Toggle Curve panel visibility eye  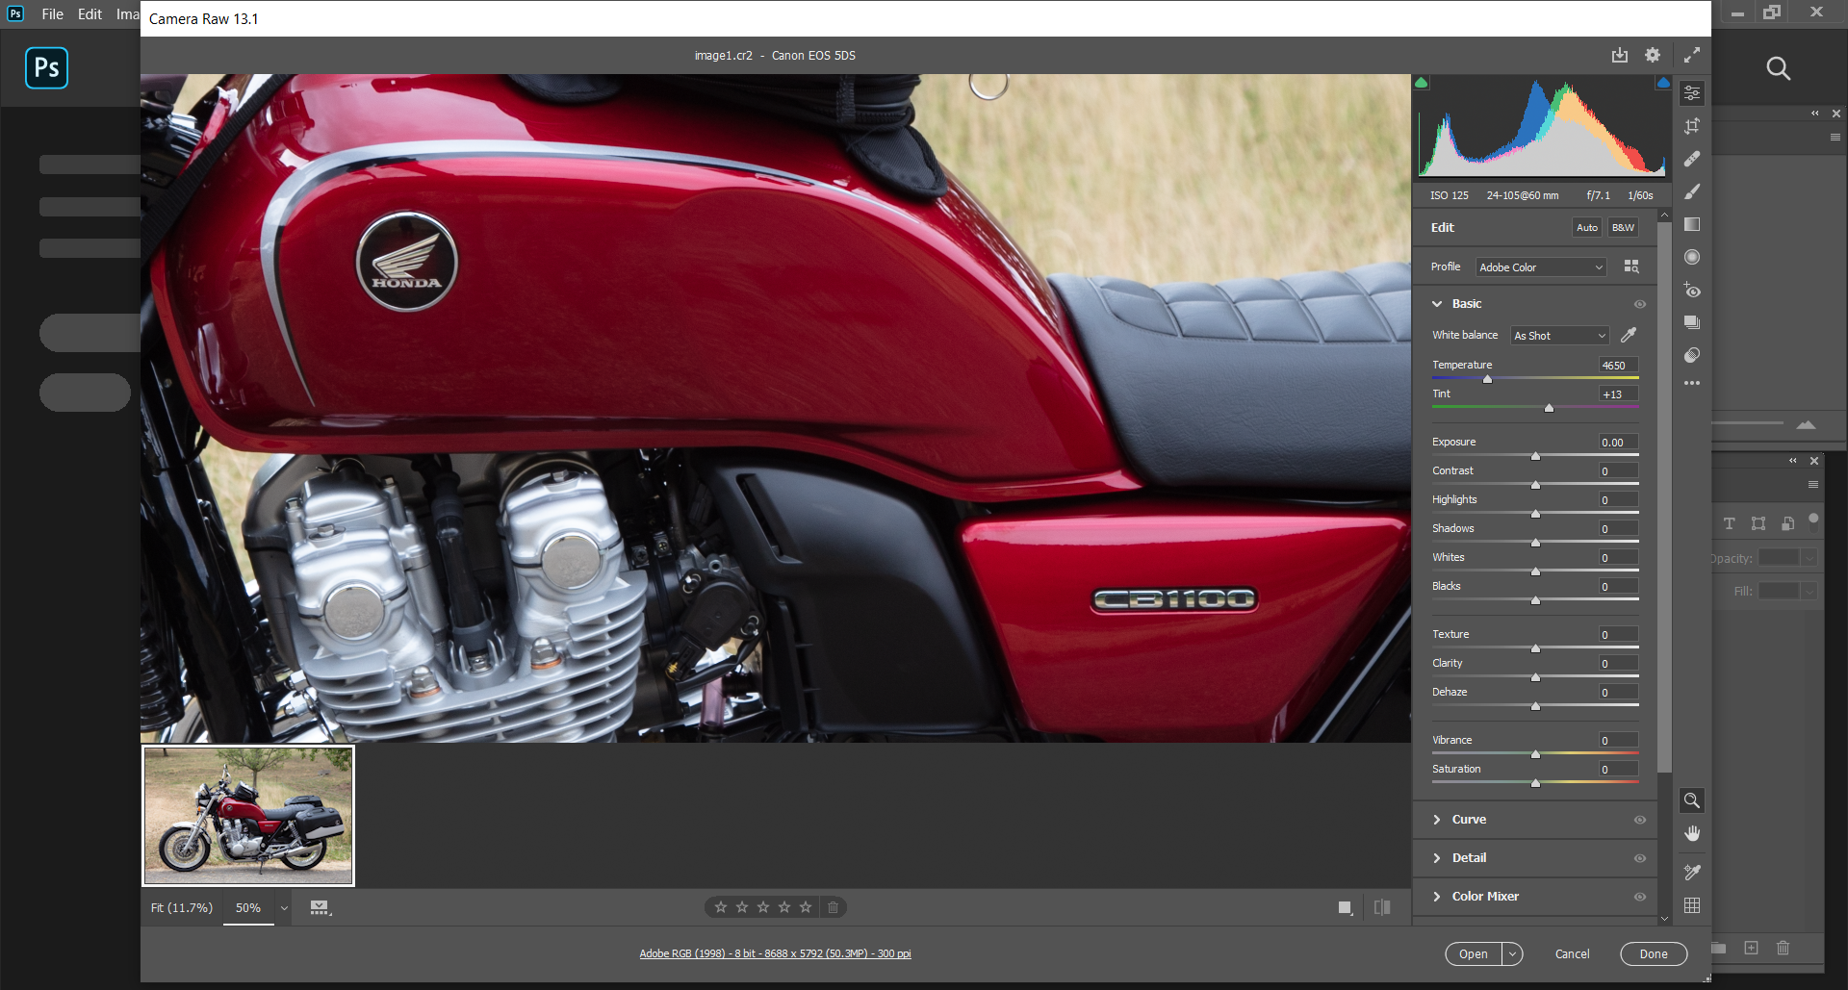pyautogui.click(x=1640, y=820)
